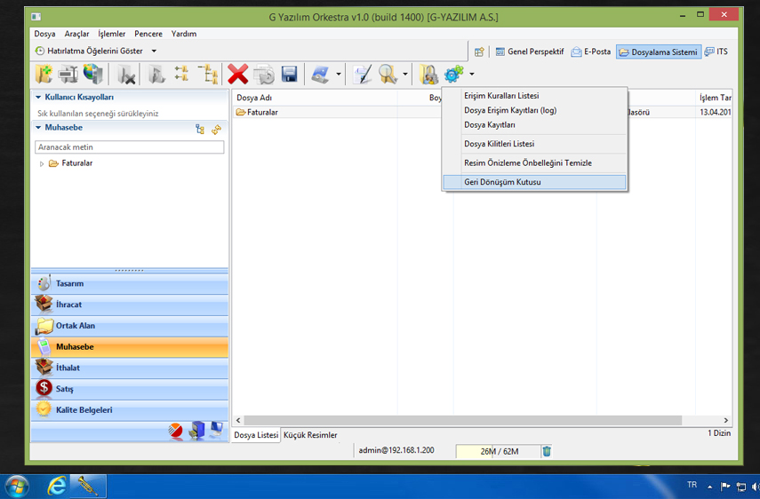This screenshot has width=760, height=499.
Task: Switch to E-Posta perspective
Action: pyautogui.click(x=591, y=51)
